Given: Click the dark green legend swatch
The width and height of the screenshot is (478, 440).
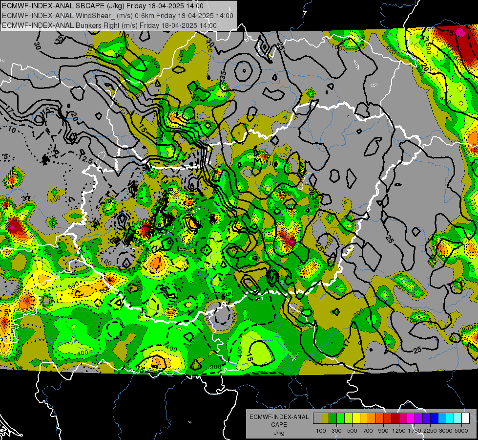Looking at the screenshot, I should tap(333, 418).
